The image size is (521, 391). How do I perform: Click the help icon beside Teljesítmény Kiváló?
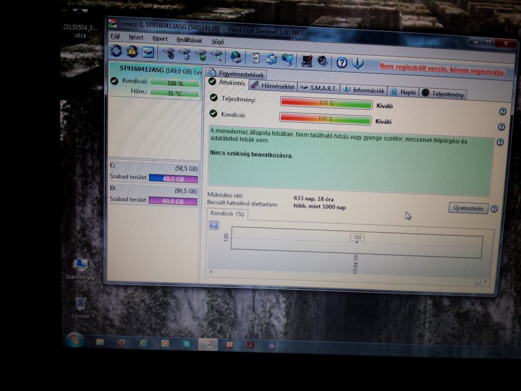click(x=503, y=111)
